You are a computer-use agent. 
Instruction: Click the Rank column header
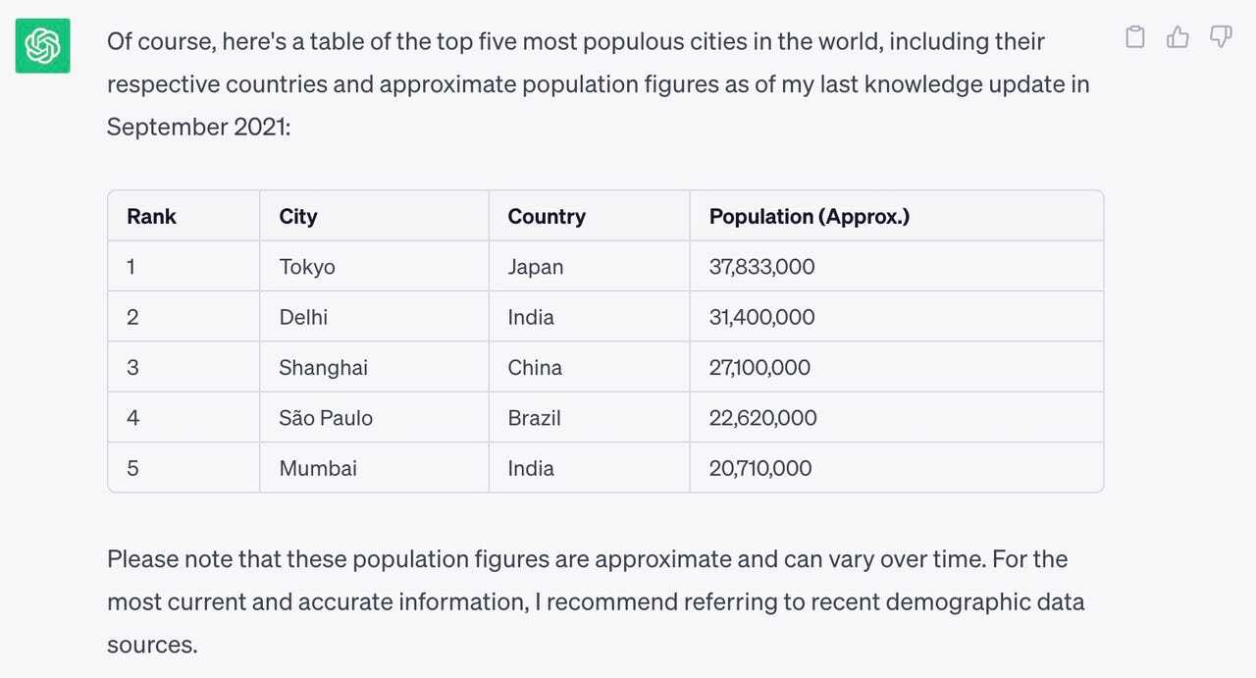point(152,216)
